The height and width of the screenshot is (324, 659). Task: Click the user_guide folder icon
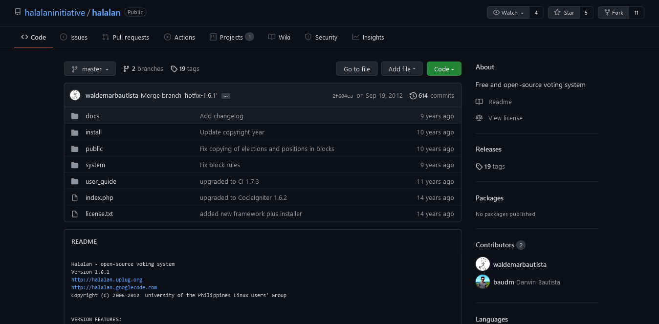click(x=75, y=181)
